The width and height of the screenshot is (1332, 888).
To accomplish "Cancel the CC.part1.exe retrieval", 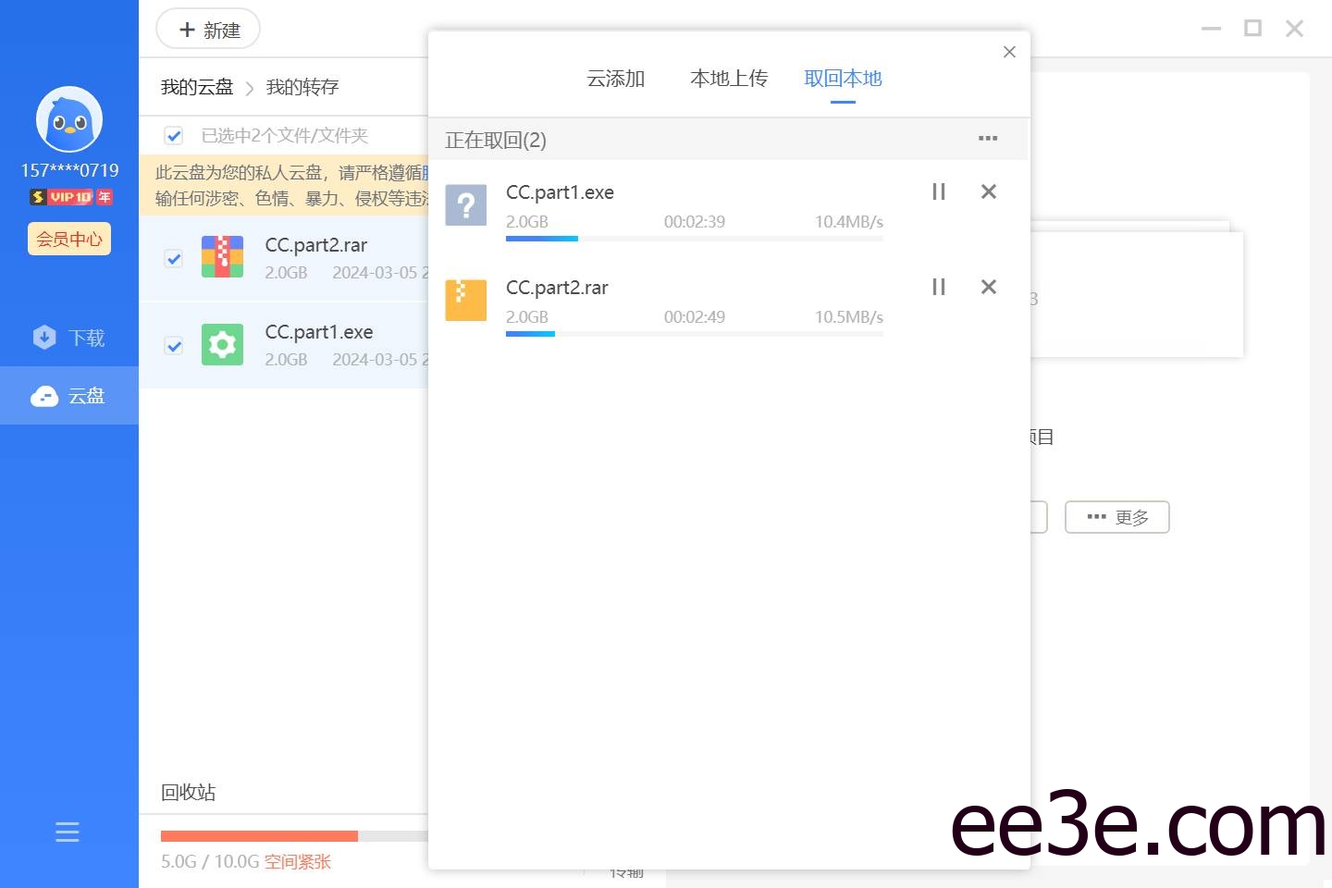I will (x=988, y=191).
